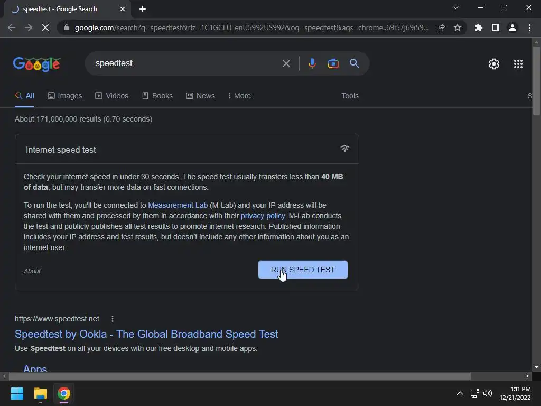
Task: Open the Windows Start menu
Action: click(17, 393)
